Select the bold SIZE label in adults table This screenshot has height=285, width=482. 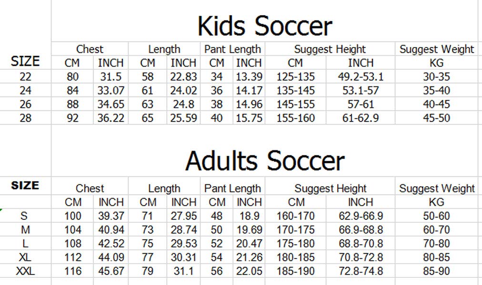coord(25,186)
